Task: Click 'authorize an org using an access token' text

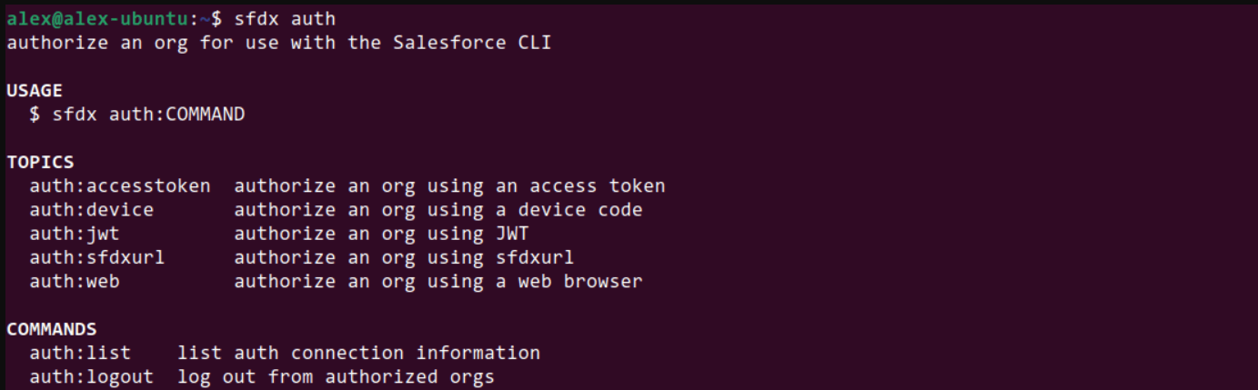Action: [x=449, y=186]
